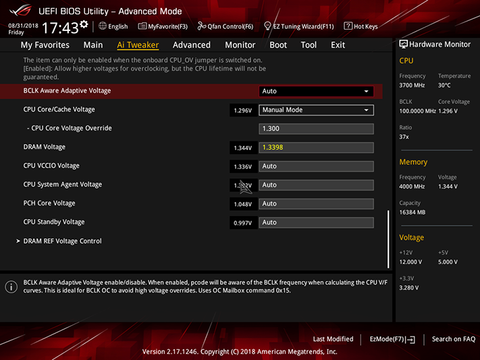Image resolution: width=480 pixels, height=360 pixels.
Task: Click the MyFavorite list icon
Action: coord(142,26)
